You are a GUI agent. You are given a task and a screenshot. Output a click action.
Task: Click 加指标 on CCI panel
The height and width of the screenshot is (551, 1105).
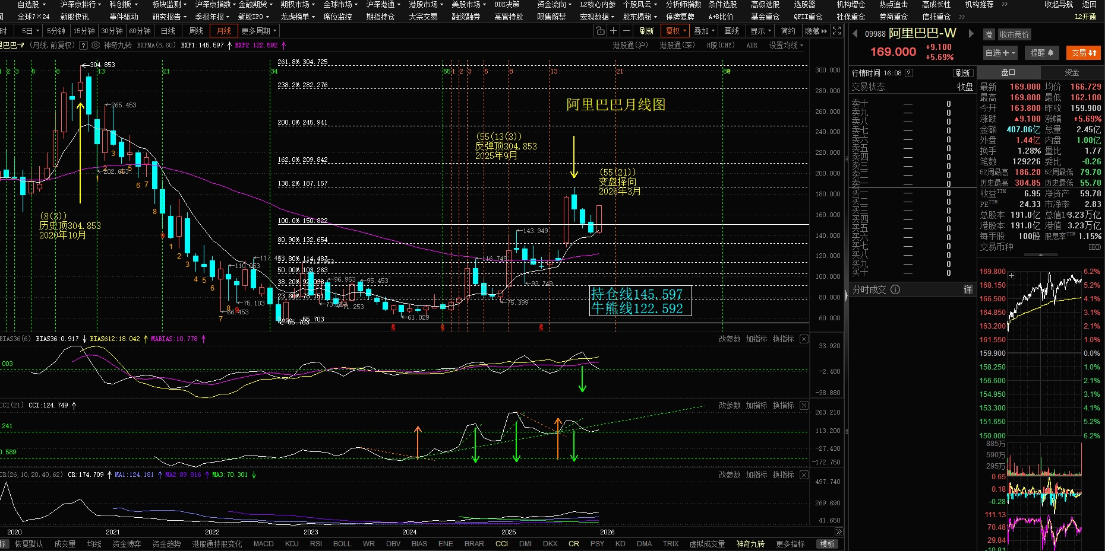tap(756, 405)
